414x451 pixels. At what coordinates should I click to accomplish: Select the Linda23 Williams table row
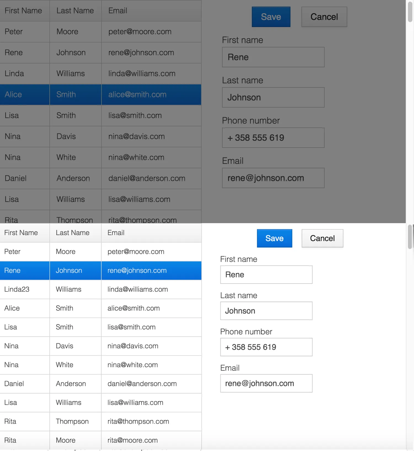point(100,289)
